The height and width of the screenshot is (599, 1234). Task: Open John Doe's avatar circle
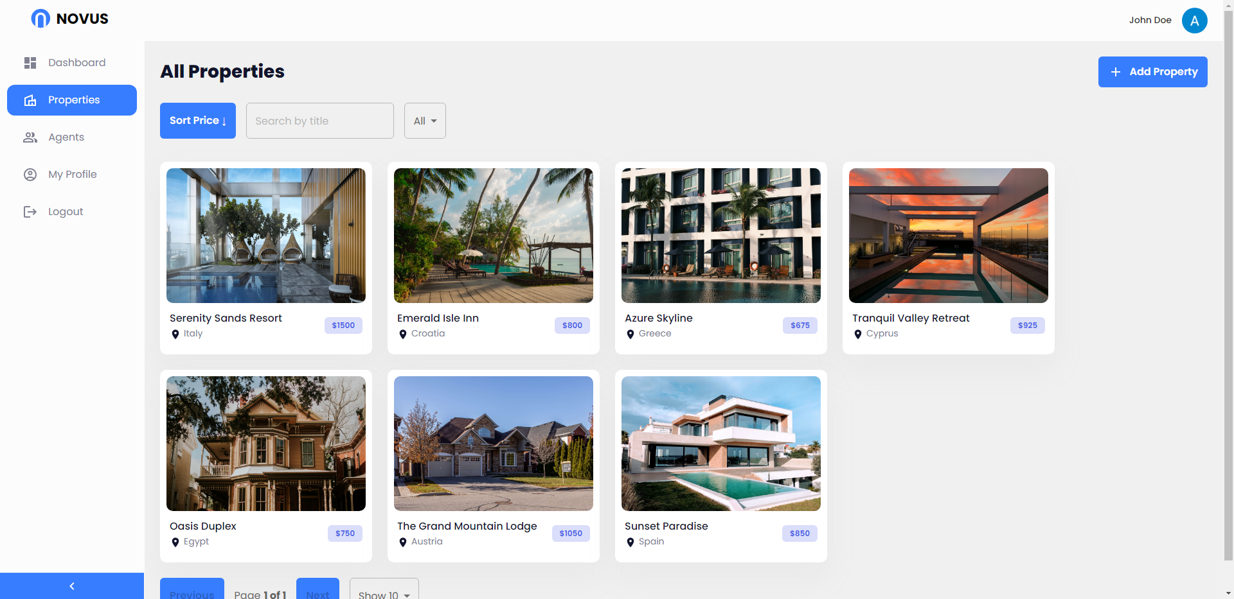point(1194,20)
